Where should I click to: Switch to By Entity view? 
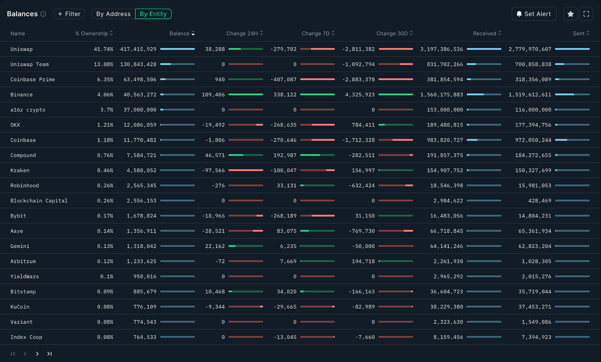(154, 14)
